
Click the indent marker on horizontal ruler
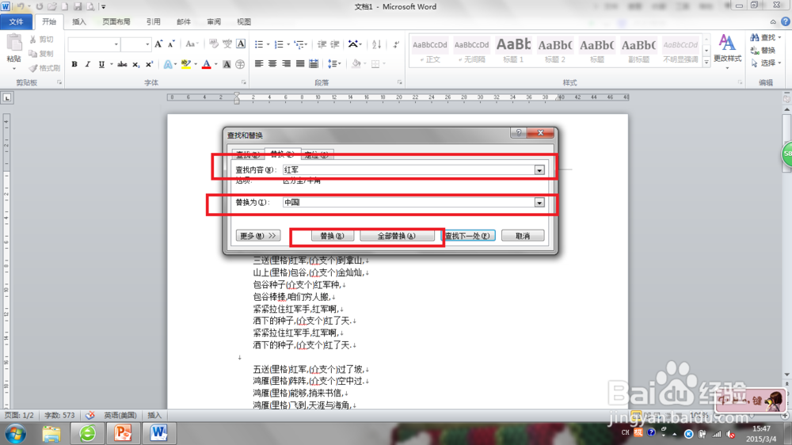237,97
